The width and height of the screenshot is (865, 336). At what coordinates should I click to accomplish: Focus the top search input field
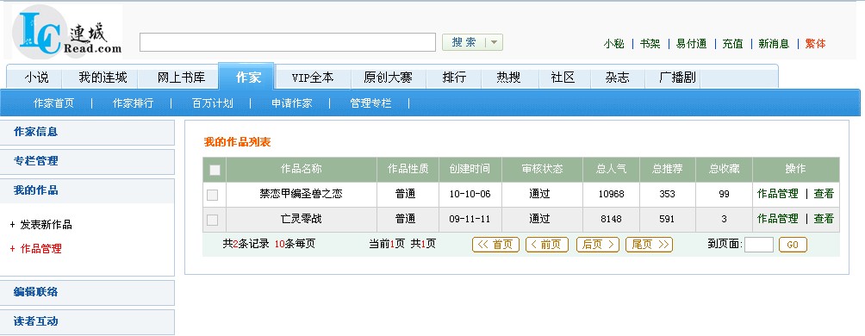coord(288,42)
